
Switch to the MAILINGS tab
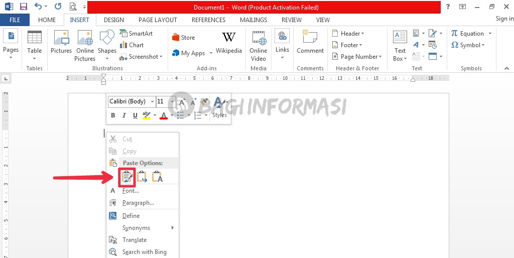pos(253,20)
